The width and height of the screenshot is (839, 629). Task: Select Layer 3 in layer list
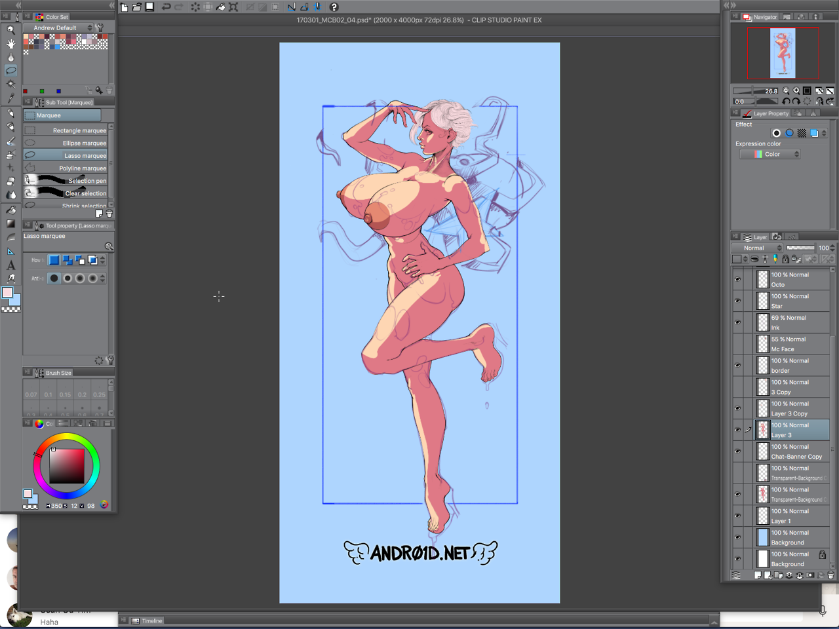pos(792,430)
